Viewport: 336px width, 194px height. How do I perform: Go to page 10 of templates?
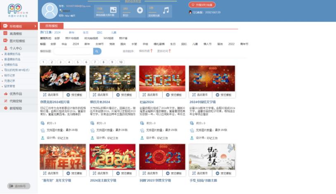pos(121,62)
